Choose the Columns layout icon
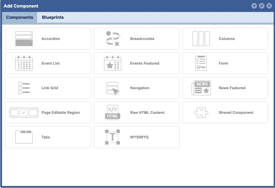Image resolution: width=275 pixels, height=188 pixels. (201, 39)
